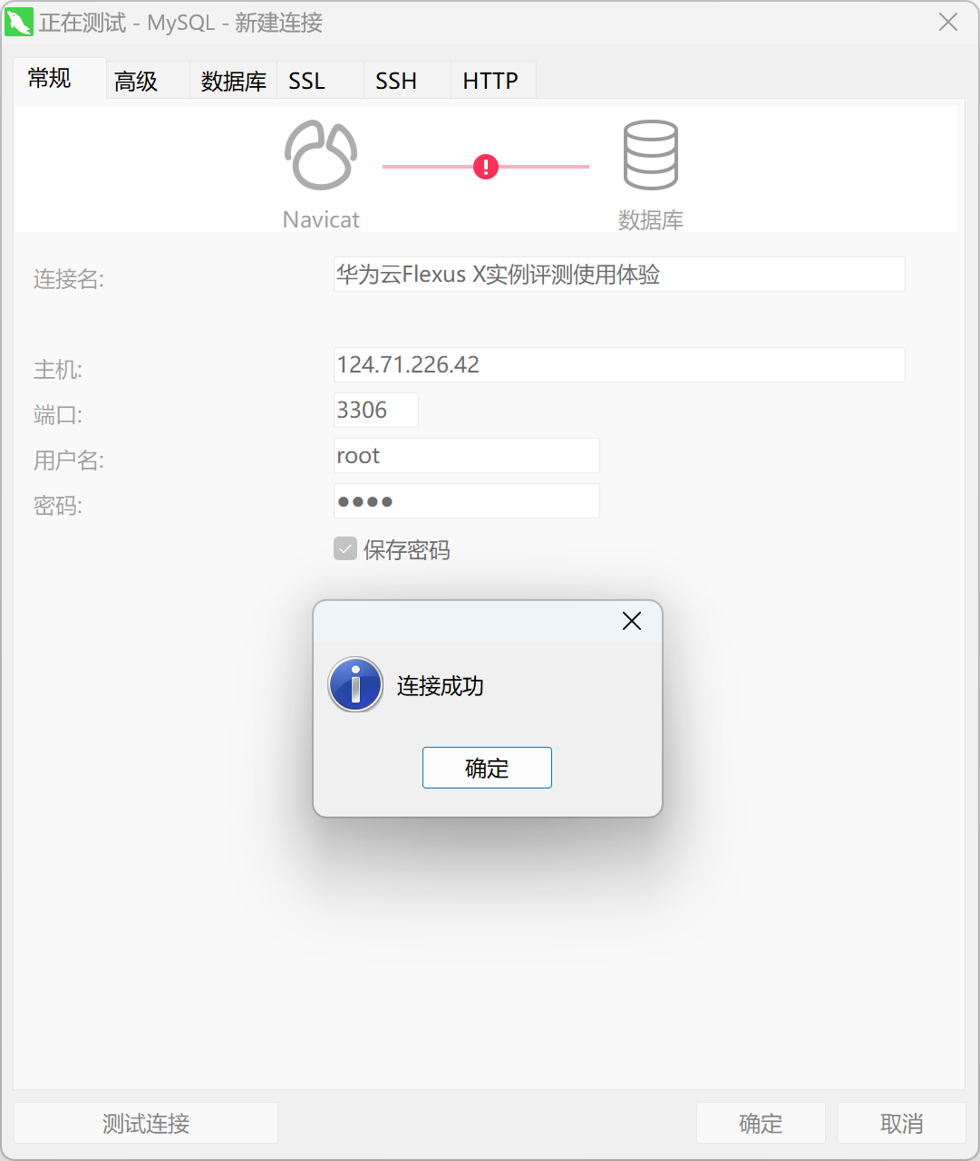Click the 主机 field showing 124.71.226.42
The width and height of the screenshot is (980, 1161).
point(619,364)
